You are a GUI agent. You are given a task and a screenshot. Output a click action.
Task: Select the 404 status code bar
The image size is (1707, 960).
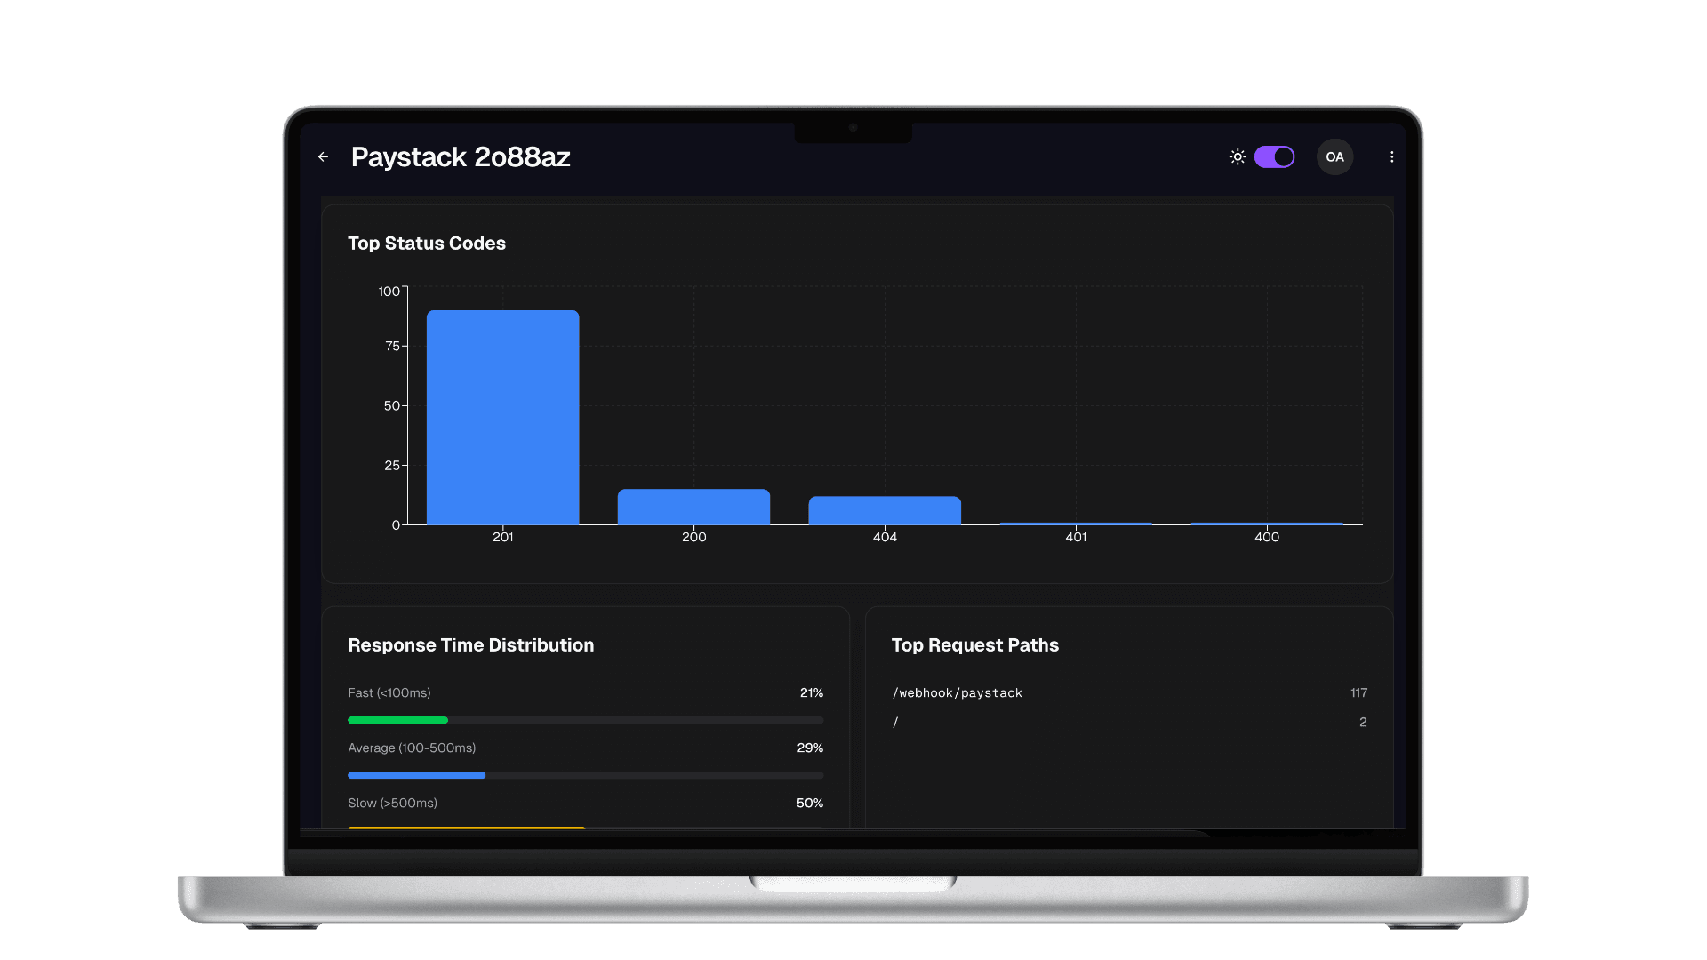click(885, 510)
